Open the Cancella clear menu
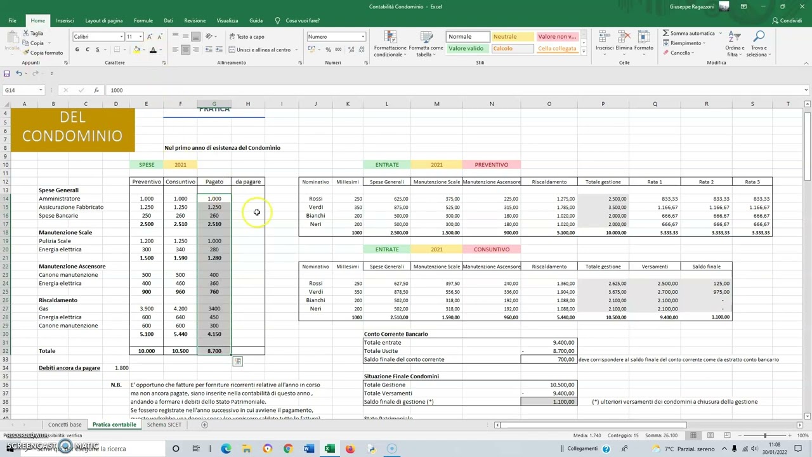Screen dimensions: 812x457 [678, 53]
